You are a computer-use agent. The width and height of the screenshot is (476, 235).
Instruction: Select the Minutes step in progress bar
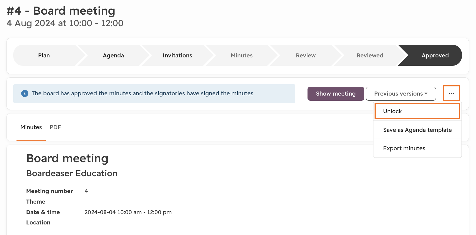click(242, 55)
